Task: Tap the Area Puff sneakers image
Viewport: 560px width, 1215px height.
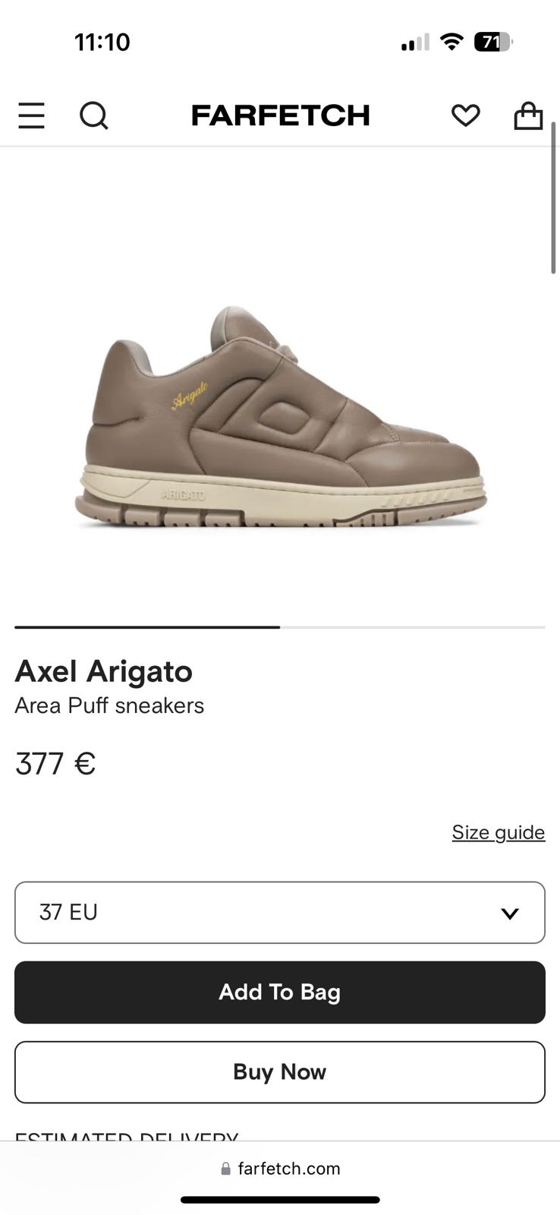Action: coord(280,416)
